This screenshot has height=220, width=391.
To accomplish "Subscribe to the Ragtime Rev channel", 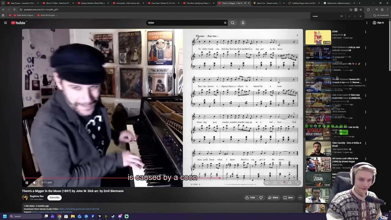I will (x=54, y=198).
